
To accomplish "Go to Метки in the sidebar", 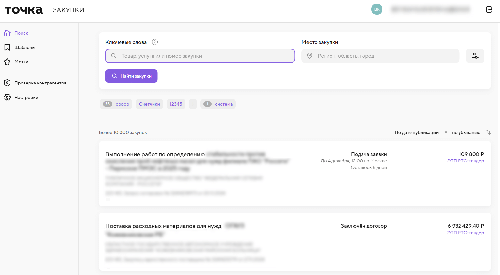I will 21,62.
